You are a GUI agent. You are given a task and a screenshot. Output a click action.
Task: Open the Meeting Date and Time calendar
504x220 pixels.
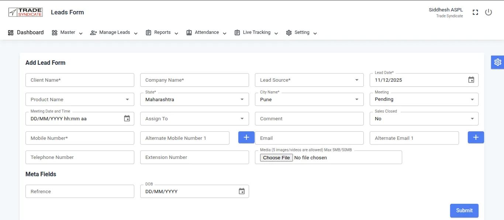point(127,118)
